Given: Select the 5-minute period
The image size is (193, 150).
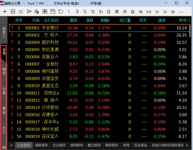Looking at the screenshot, I should pos(85,12).
